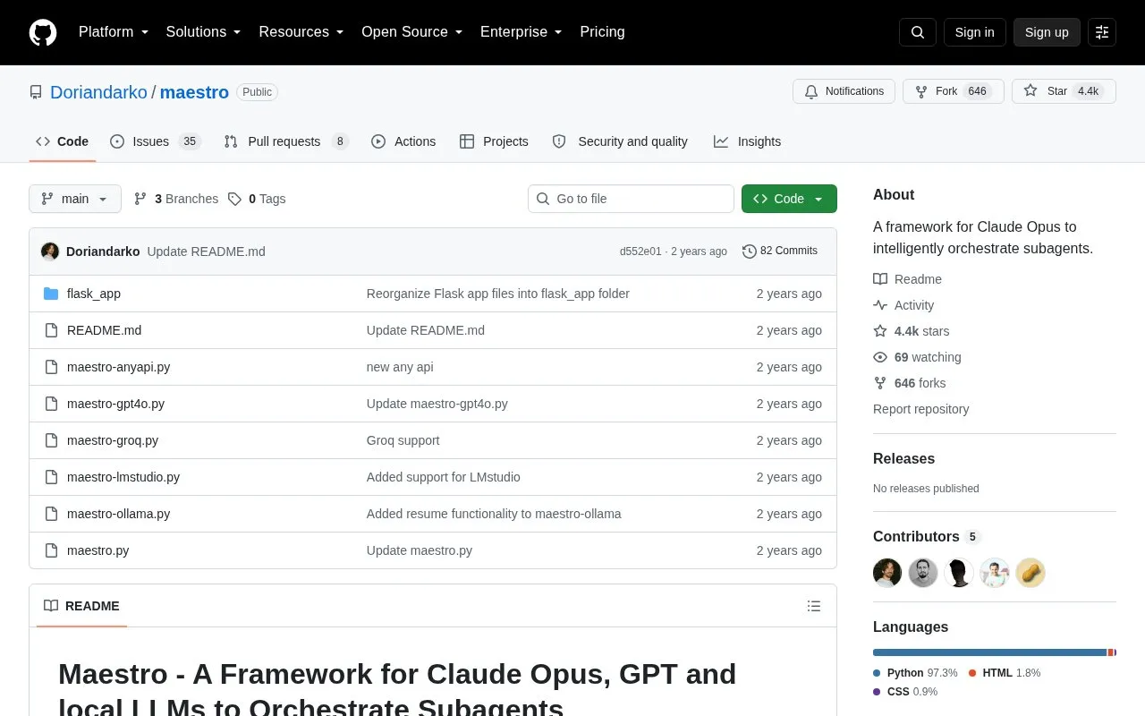Image resolution: width=1145 pixels, height=716 pixels.
Task: Open the peanut contributor avatar
Action: 1030,573
